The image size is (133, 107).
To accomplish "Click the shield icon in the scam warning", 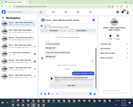I will pos(52,79).
